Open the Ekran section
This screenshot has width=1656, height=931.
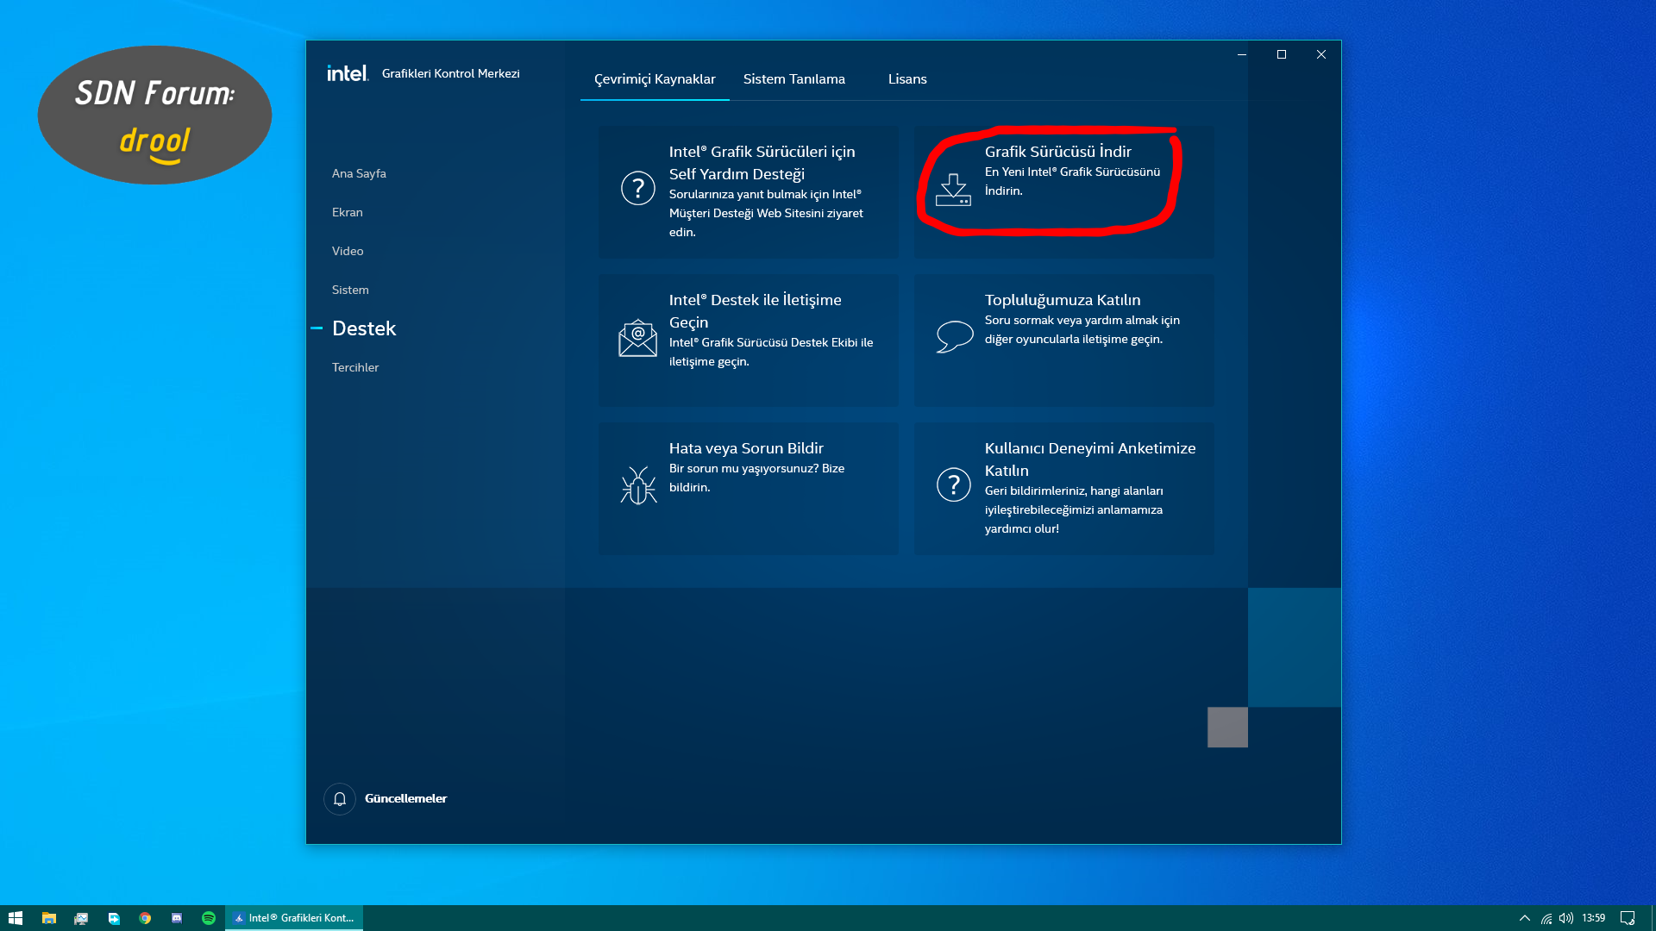point(348,212)
